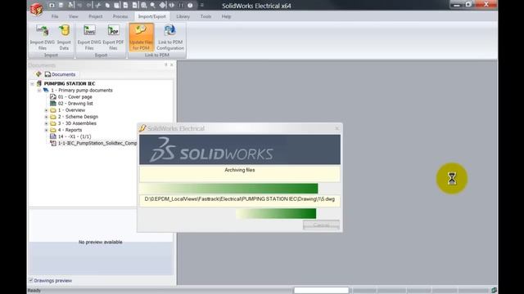This screenshot has height=294, width=524.
Task: Click the PumpStation assembly file icon
Action: coord(52,143)
